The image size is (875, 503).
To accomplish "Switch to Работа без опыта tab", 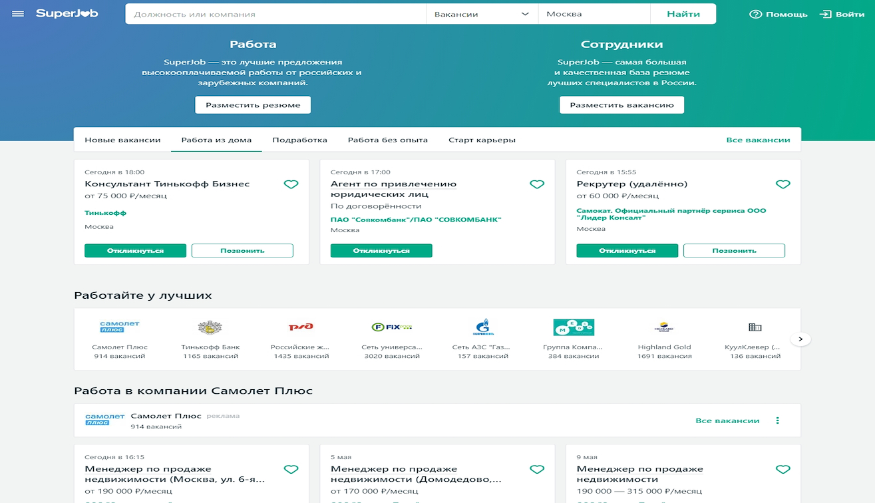I will point(388,140).
